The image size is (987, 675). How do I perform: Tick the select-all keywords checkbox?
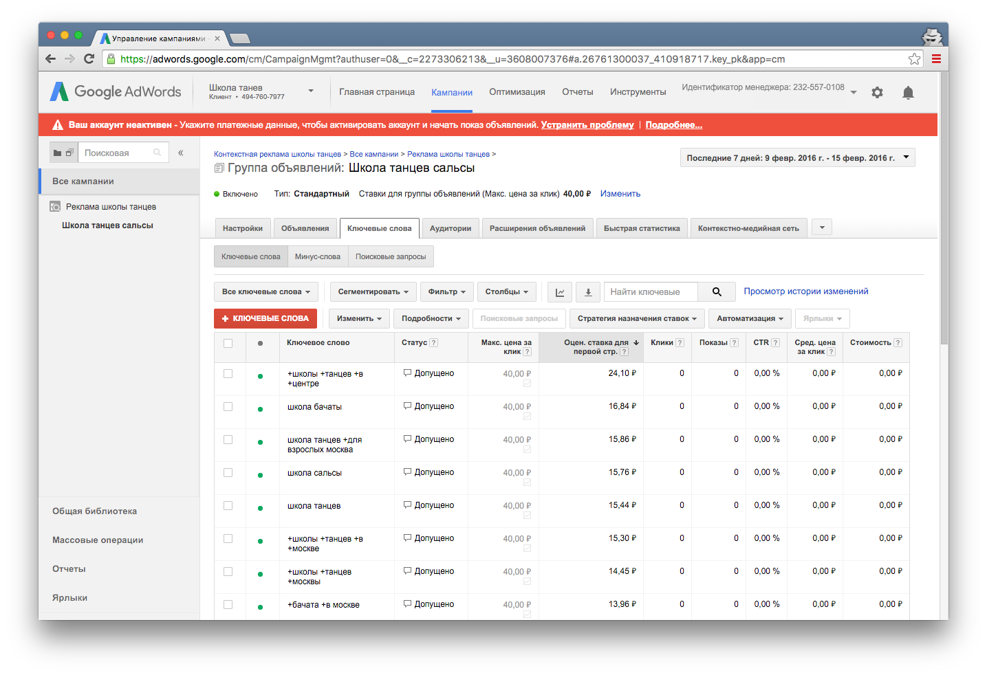pos(228,343)
